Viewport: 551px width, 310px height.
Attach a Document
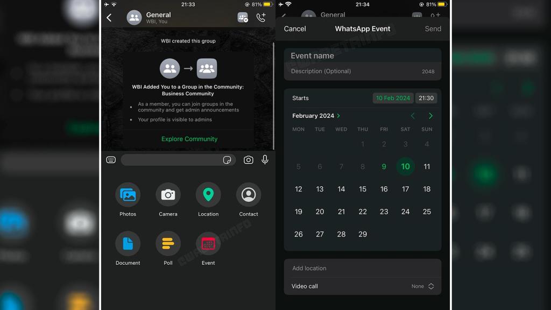(128, 243)
